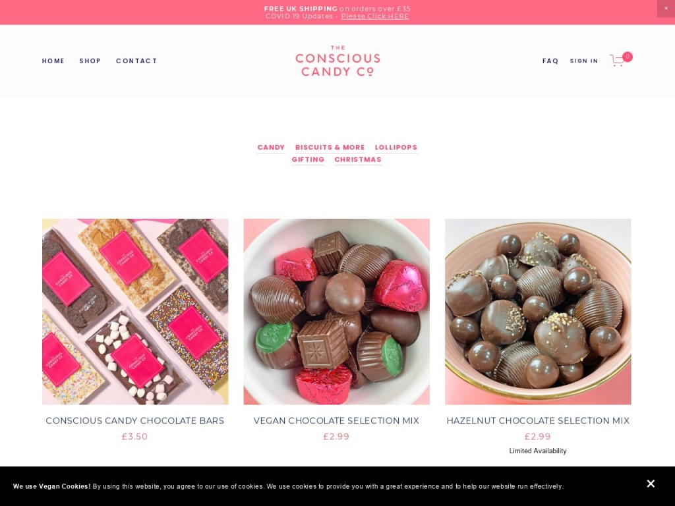Click the Hazelnut Chocolate Selection Mix title
This screenshot has width=675, height=506.
pos(538,421)
